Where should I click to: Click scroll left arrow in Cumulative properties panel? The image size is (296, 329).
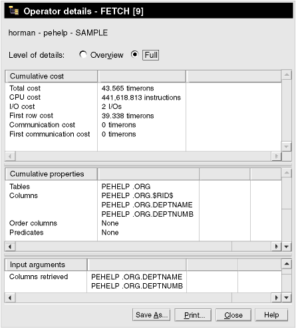(x=10, y=247)
